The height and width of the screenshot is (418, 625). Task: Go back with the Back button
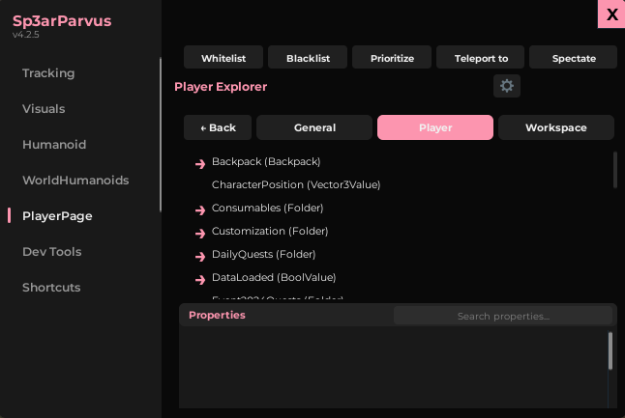coord(218,127)
